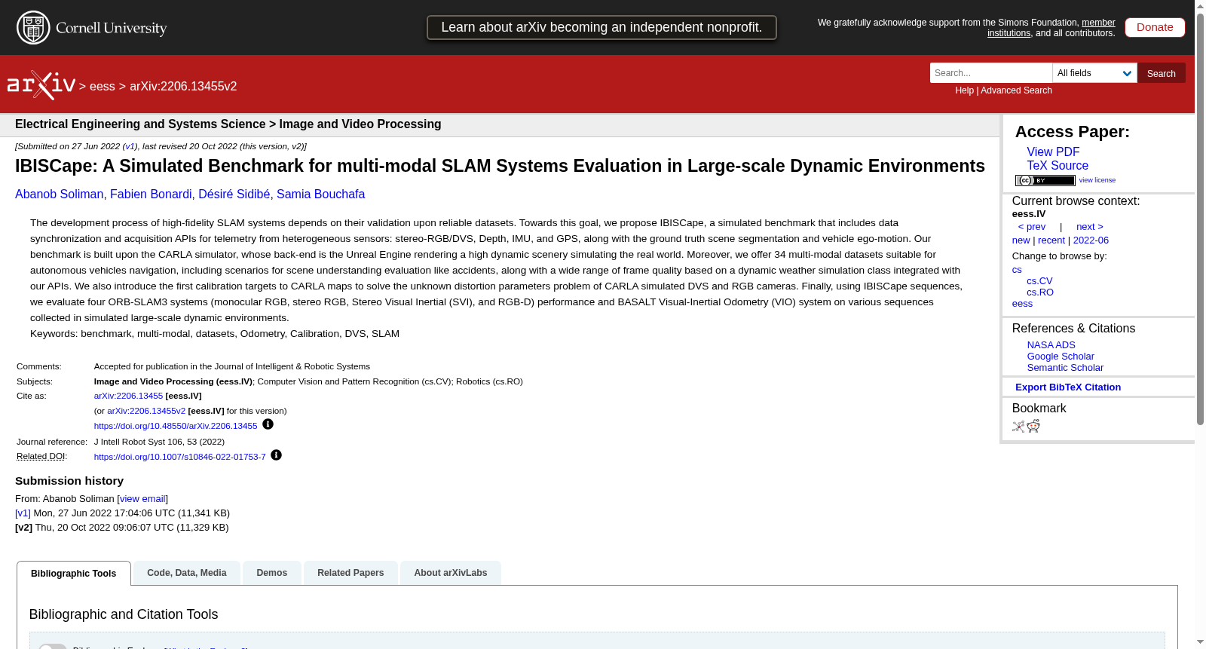The image size is (1206, 649).
Task: Go to previous paper with prev link
Action: (x=1031, y=227)
